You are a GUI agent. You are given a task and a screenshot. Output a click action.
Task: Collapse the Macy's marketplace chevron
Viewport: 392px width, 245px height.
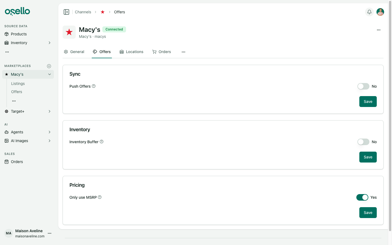tap(50, 74)
